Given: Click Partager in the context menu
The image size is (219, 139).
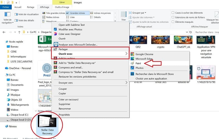Looking at the screenshot, I should coord(63,49).
